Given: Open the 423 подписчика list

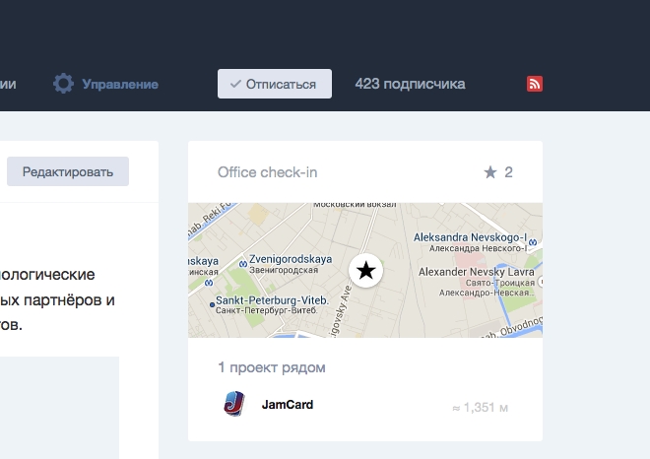Looking at the screenshot, I should pyautogui.click(x=410, y=84).
